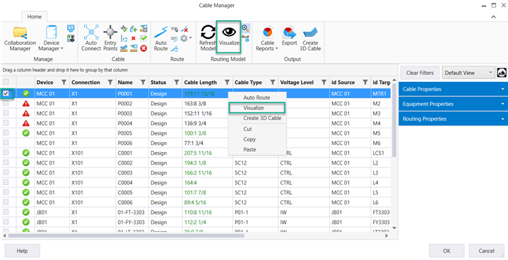Screen dimensions: 508x260
Task: Check the P0006 row checkbox
Action: (6, 143)
